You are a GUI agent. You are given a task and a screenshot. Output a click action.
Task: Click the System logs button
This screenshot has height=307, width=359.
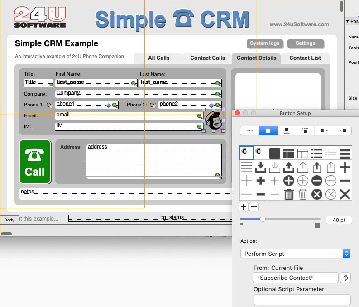pyautogui.click(x=265, y=43)
